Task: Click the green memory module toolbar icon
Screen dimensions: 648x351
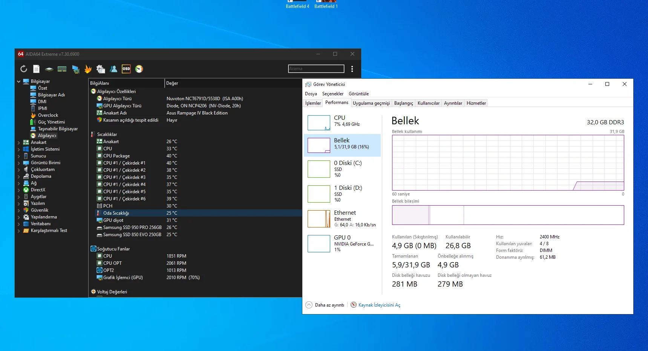Action: (62, 69)
